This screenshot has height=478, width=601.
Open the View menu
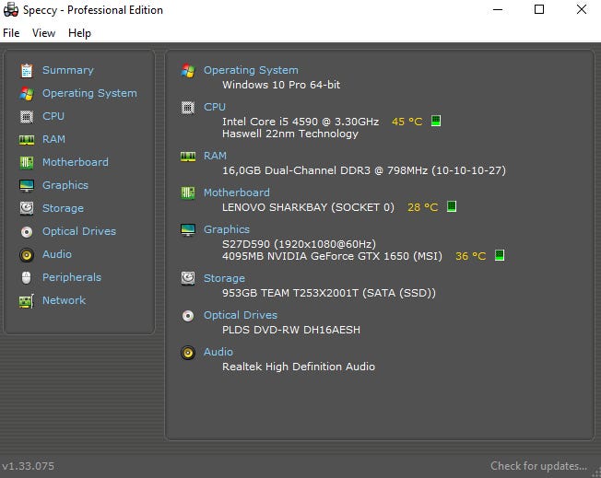tap(43, 33)
